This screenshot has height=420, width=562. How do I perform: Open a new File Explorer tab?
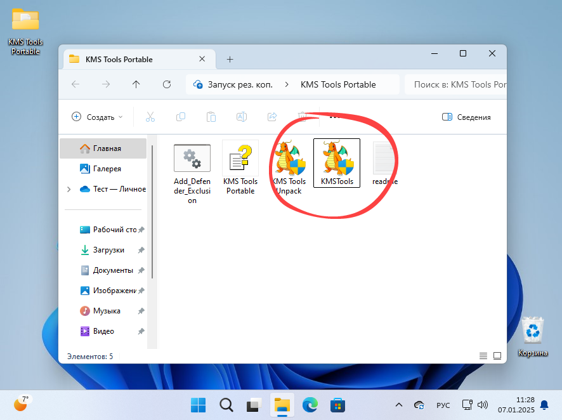(230, 59)
